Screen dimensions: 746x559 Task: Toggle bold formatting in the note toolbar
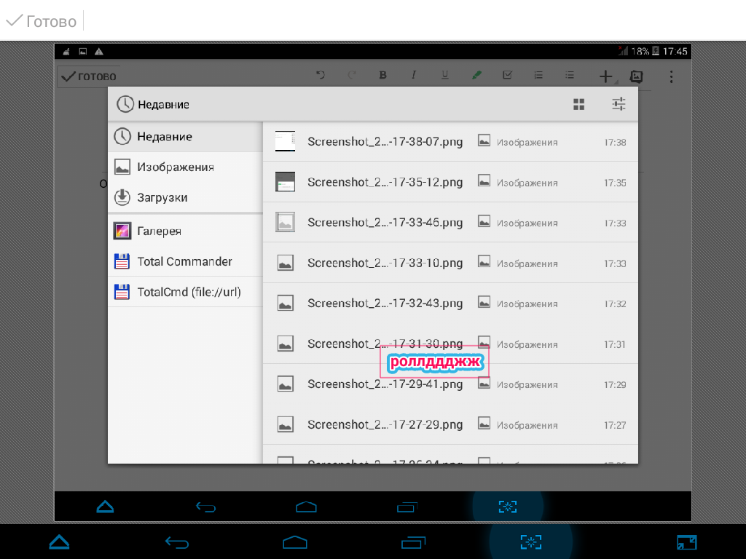(383, 75)
